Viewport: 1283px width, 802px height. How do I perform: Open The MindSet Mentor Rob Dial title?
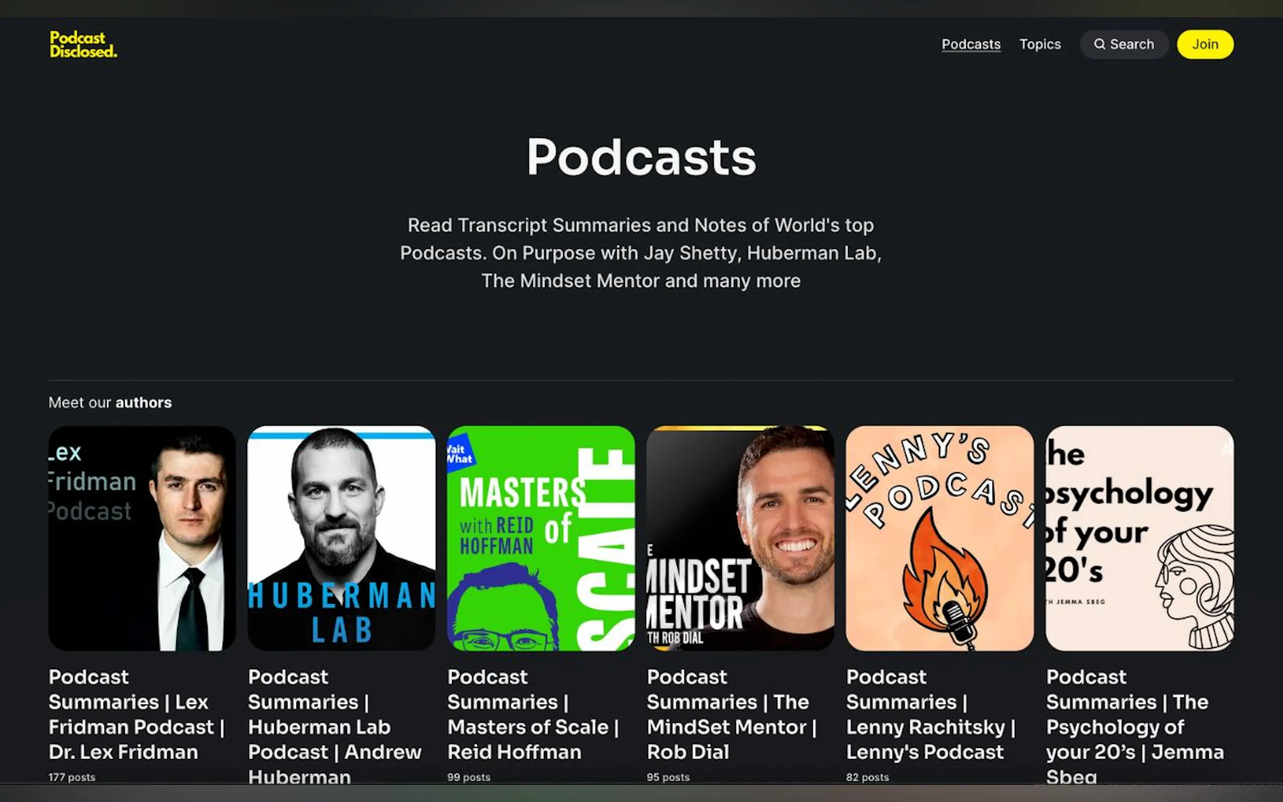(x=731, y=714)
